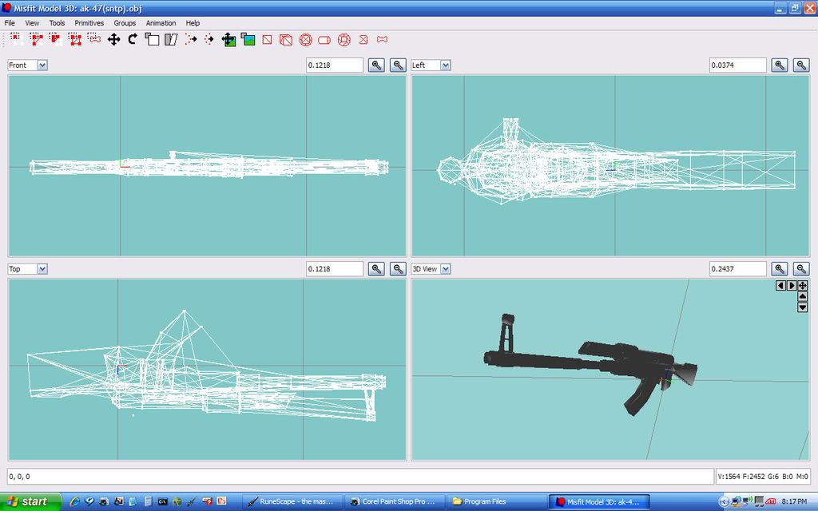
Task: Pick the Select Groups tool
Action: point(74,39)
